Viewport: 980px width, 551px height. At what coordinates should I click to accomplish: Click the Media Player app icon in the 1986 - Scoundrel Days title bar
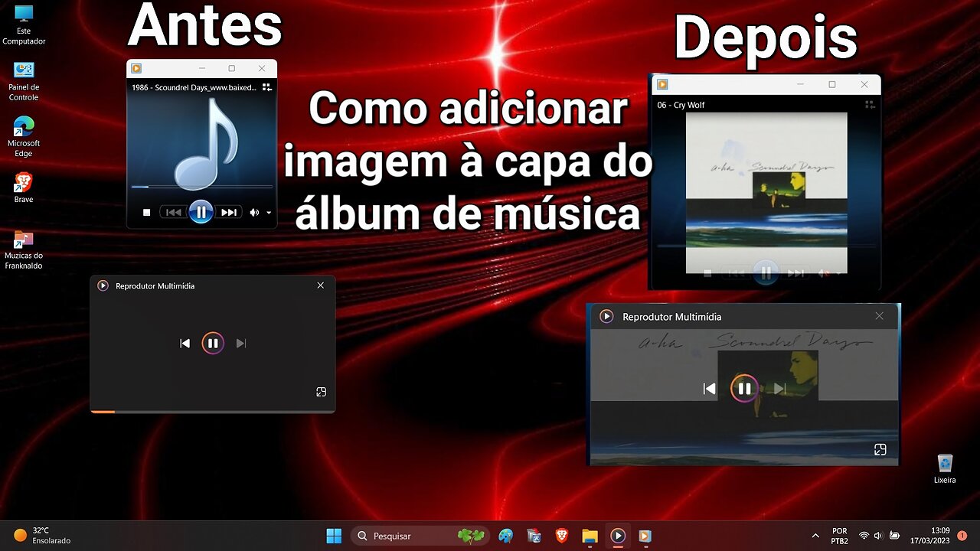(x=136, y=68)
